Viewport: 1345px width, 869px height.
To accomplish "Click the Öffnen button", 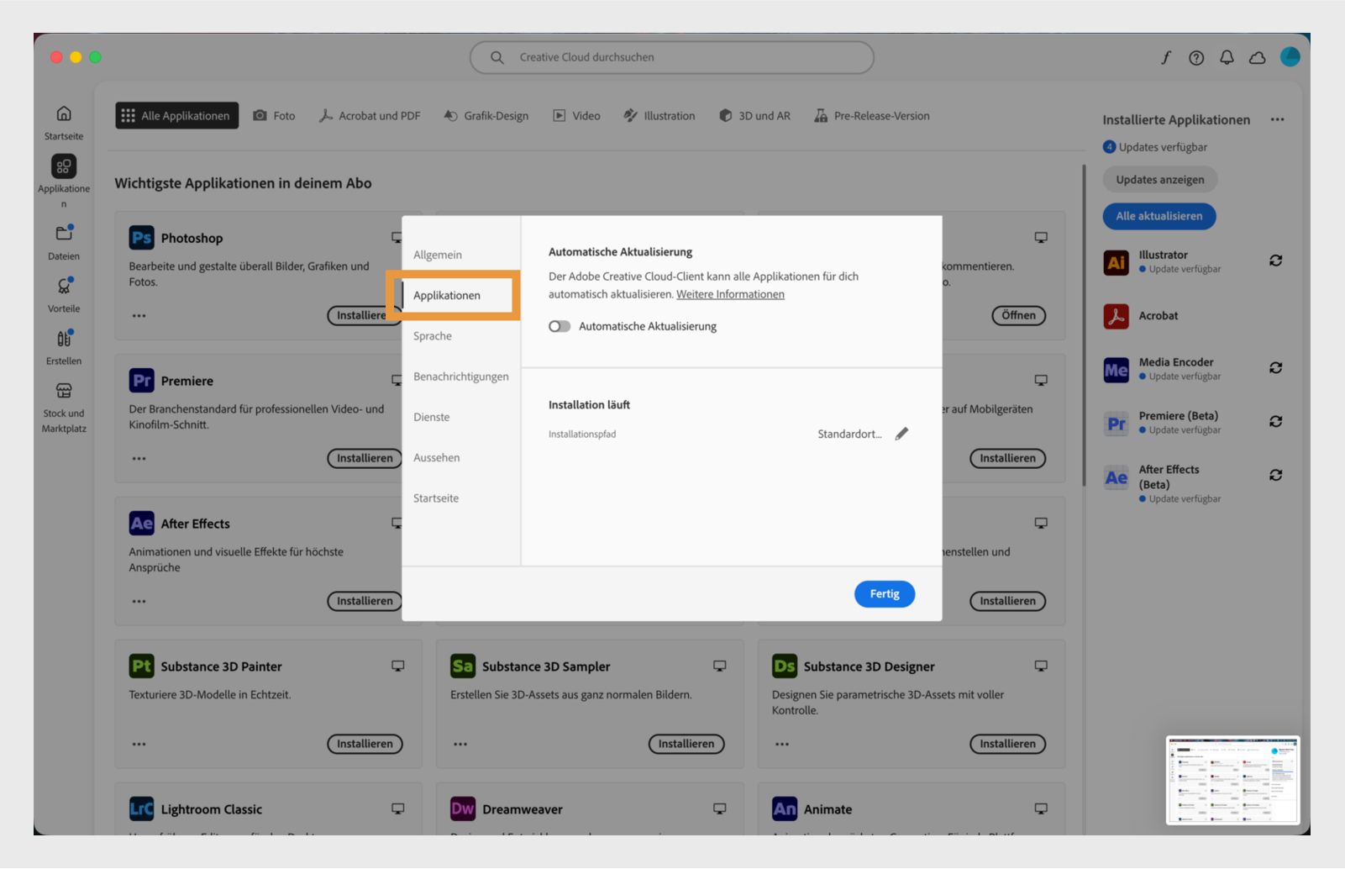I will (1018, 316).
